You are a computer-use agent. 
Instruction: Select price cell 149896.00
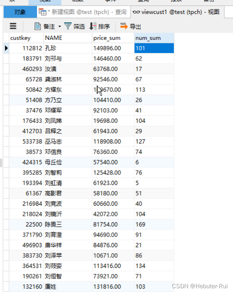point(113,48)
